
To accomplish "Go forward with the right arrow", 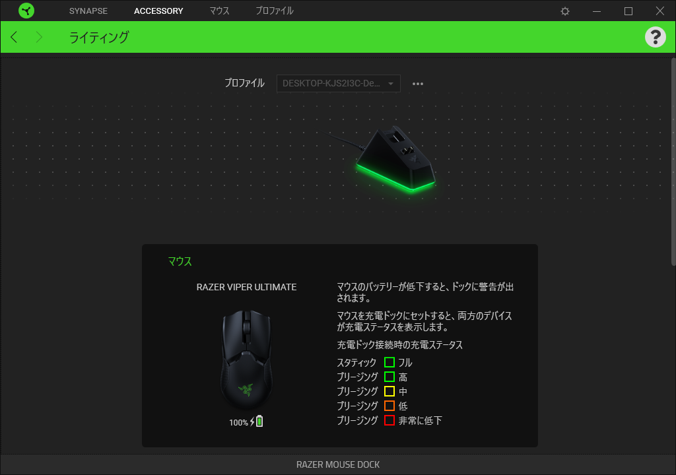I will click(39, 37).
